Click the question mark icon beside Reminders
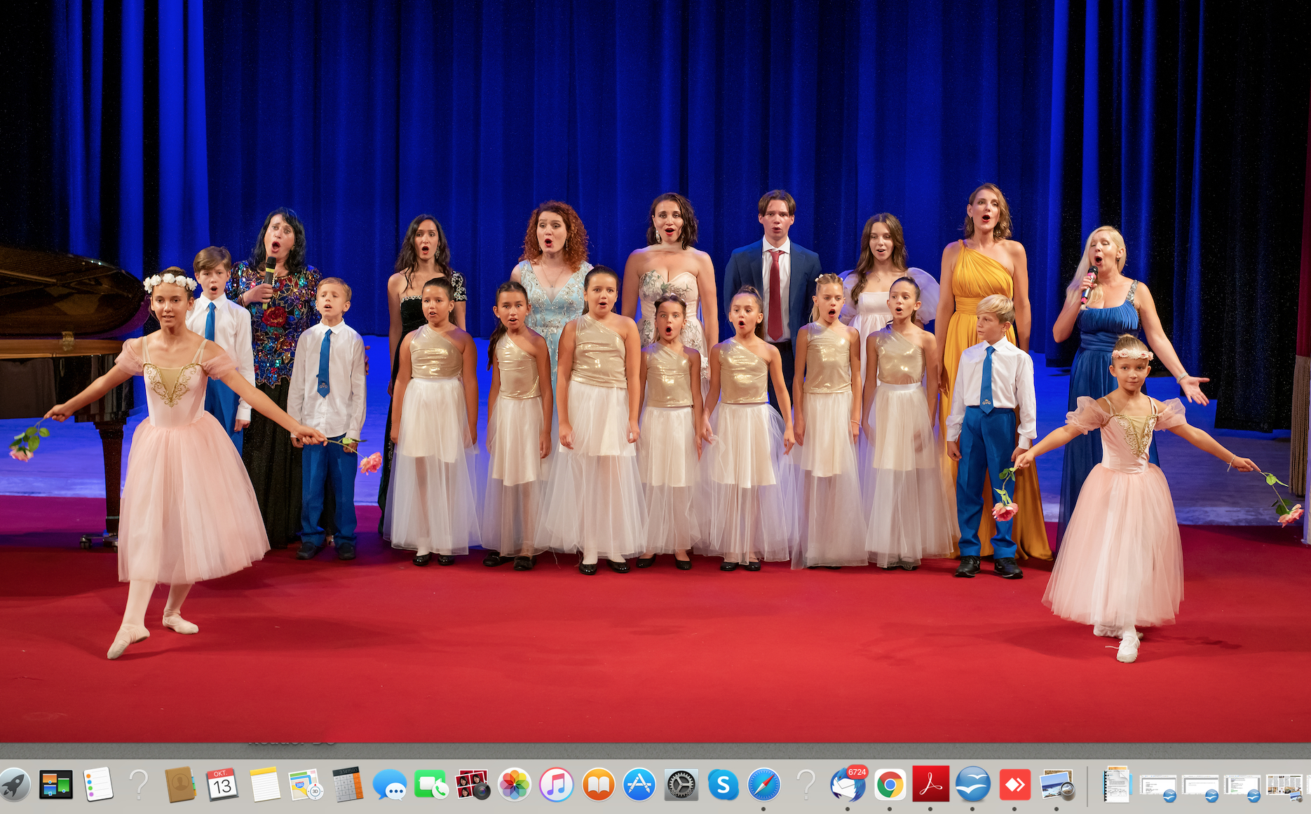 pyautogui.click(x=139, y=785)
